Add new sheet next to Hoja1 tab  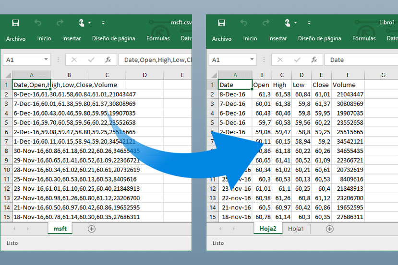tap(329, 229)
